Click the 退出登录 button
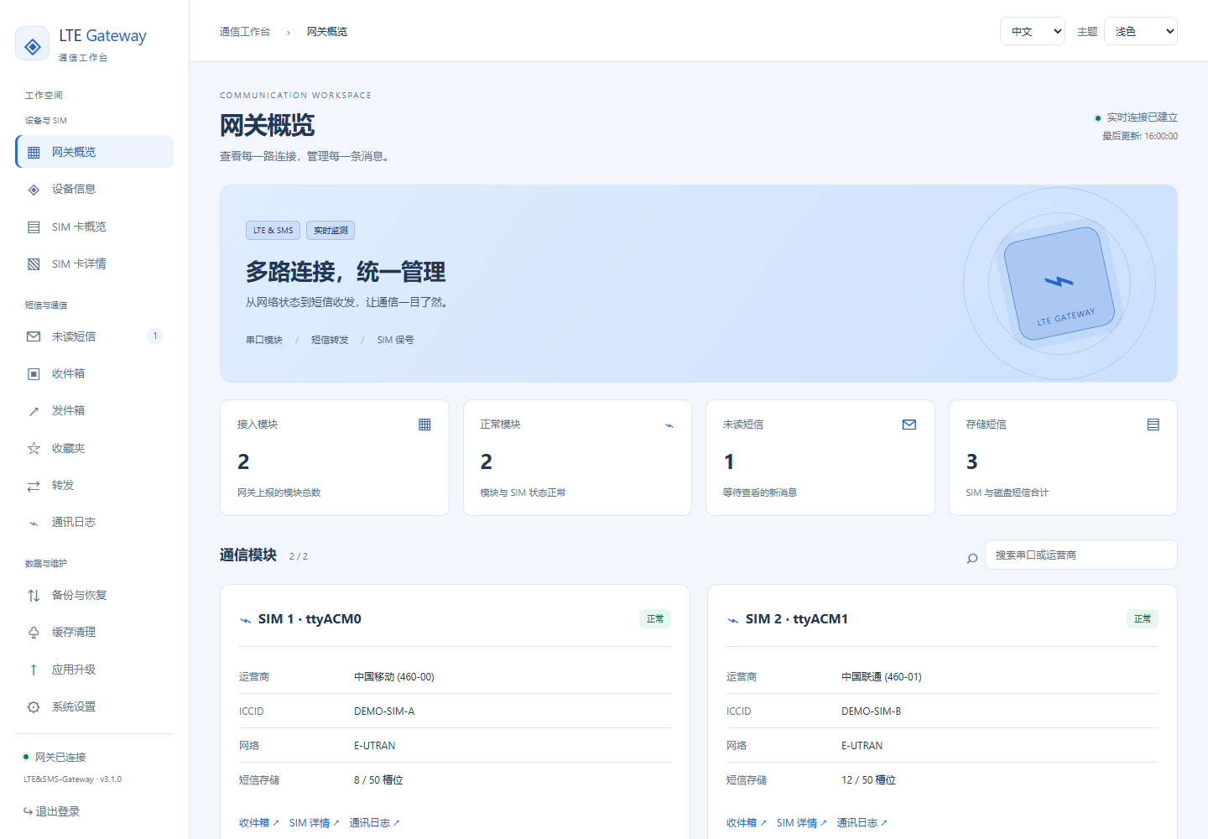The width and height of the screenshot is (1208, 839). coord(52,811)
